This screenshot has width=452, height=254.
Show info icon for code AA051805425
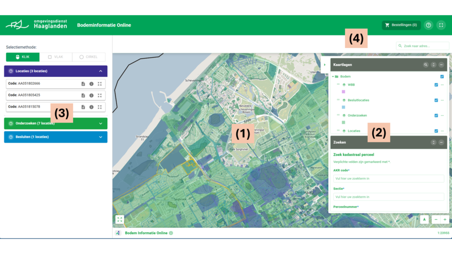91,95
